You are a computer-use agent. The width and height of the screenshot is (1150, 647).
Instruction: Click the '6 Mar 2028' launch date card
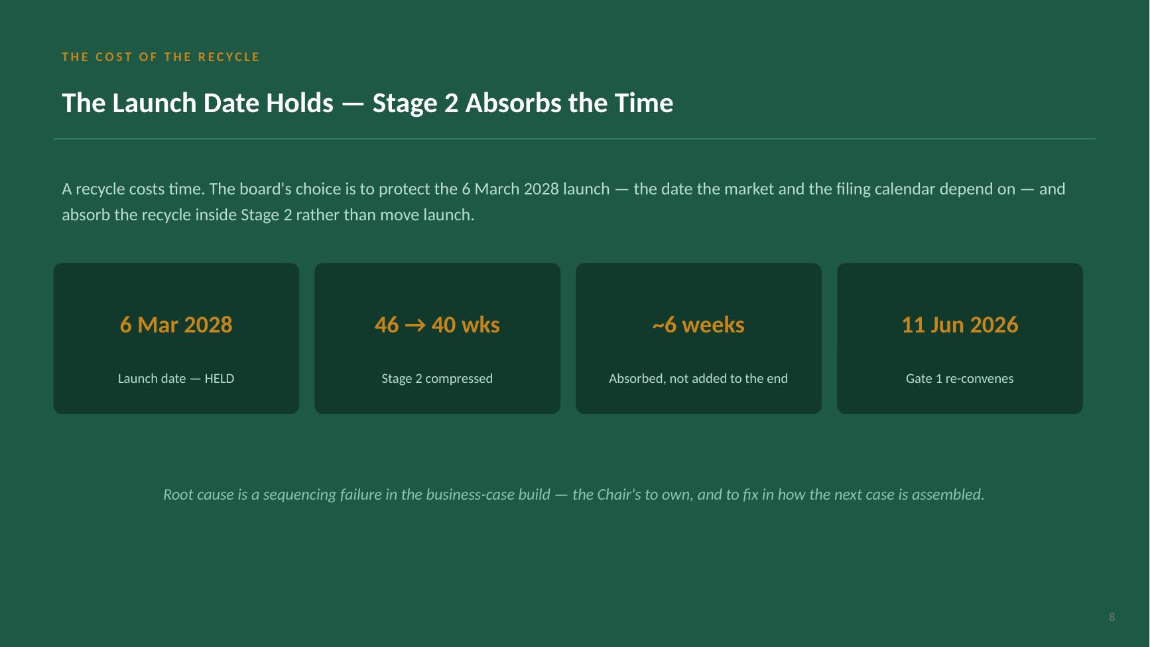[176, 338]
